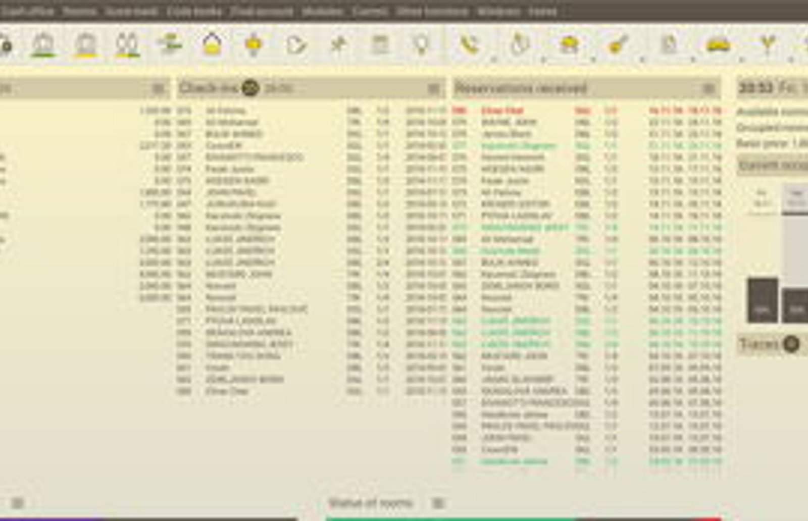The width and height of the screenshot is (808, 521).
Task: Click the document toolbar icon
Action: tap(669, 44)
